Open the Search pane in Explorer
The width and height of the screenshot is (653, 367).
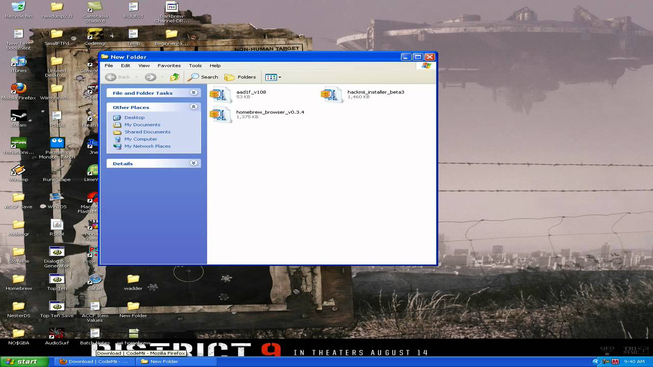point(203,77)
